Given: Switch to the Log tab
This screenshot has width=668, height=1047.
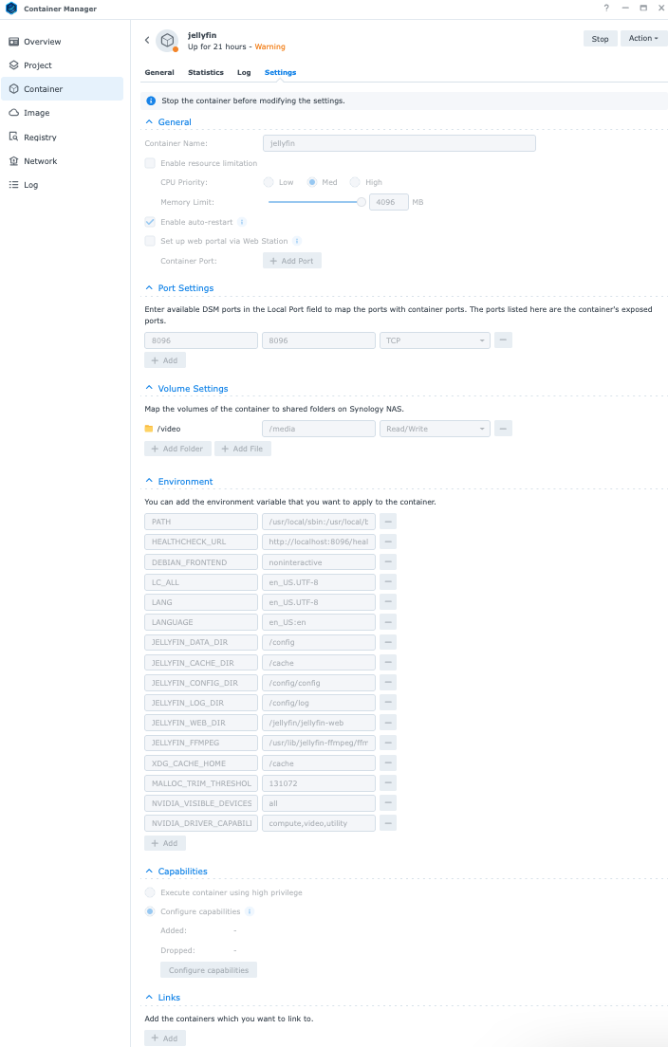Looking at the screenshot, I should point(244,72).
